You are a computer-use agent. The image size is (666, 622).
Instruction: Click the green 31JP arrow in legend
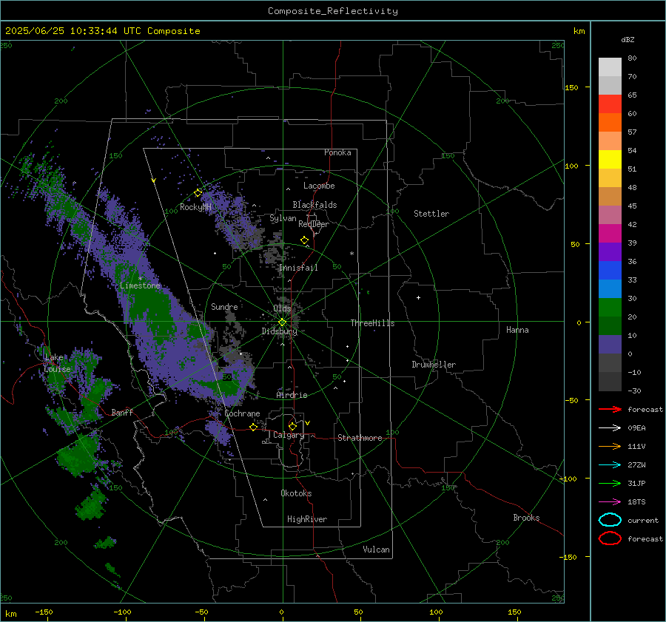[x=610, y=483]
